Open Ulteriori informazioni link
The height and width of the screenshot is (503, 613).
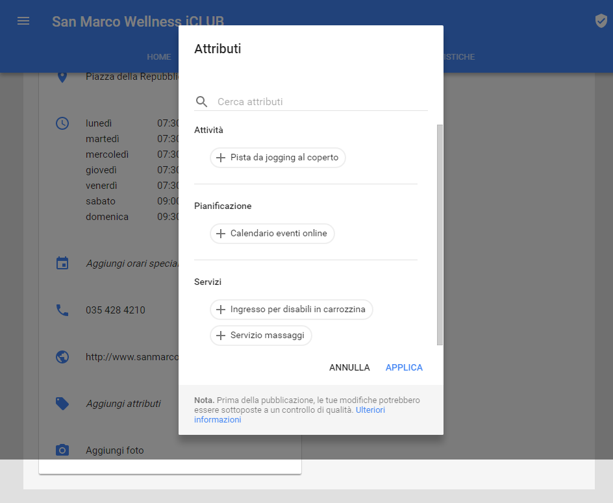point(370,410)
